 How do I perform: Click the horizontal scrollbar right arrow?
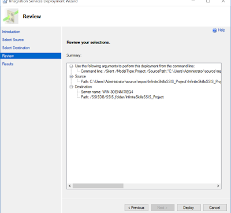point(218,186)
